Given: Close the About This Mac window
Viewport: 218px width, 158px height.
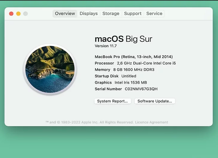Looking at the screenshot, I should [11, 14].
